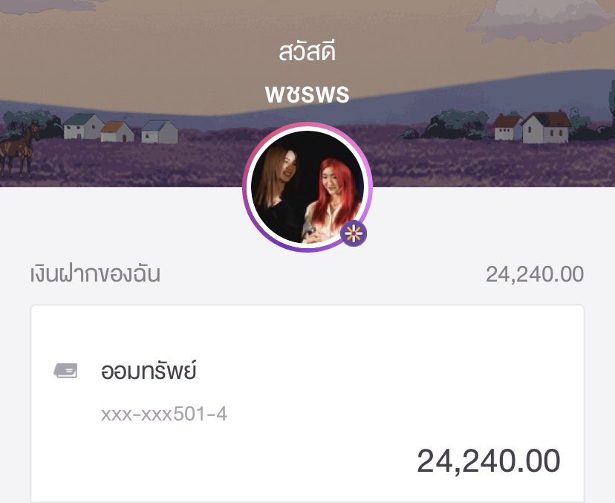The width and height of the screenshot is (615, 503).
Task: Tap the เงินฝากของฉัน section heading
Action: (95, 274)
